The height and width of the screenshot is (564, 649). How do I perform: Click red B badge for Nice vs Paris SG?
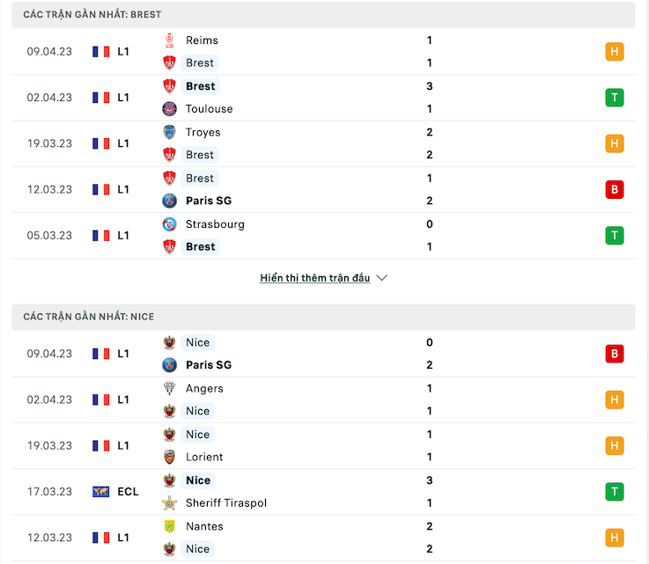615,354
